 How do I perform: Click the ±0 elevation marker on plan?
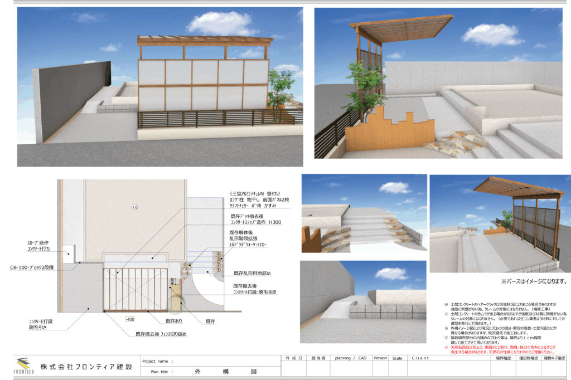(134, 207)
